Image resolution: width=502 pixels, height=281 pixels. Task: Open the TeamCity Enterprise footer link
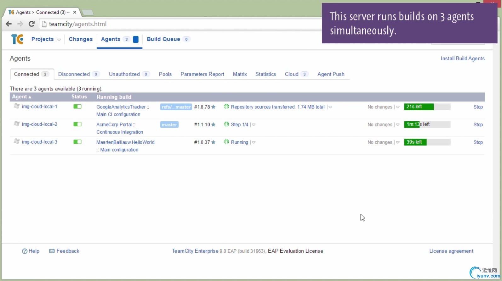tap(195, 251)
